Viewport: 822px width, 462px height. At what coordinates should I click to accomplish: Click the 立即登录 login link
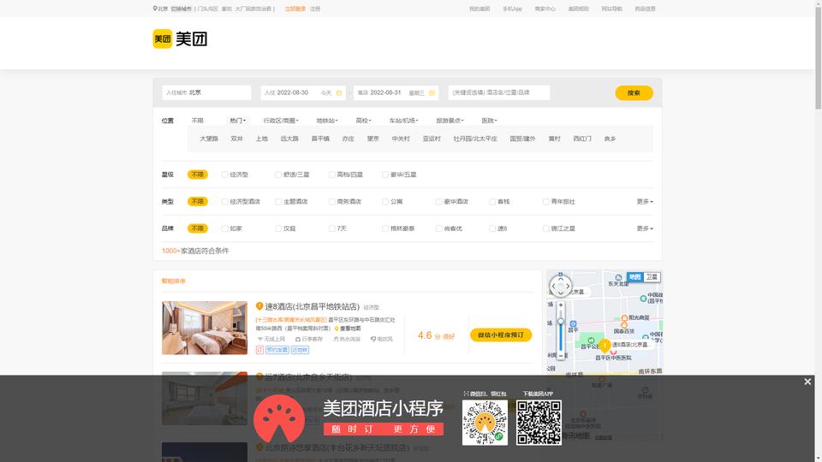tap(295, 9)
